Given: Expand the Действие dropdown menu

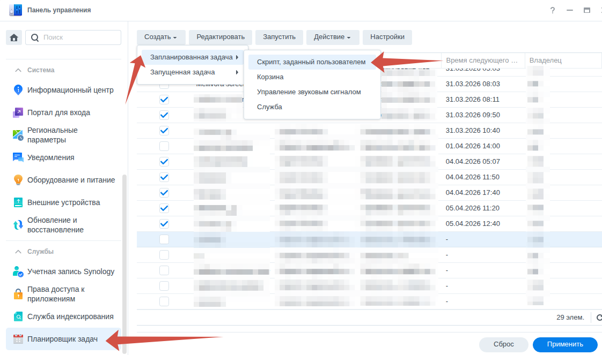Looking at the screenshot, I should pyautogui.click(x=332, y=37).
